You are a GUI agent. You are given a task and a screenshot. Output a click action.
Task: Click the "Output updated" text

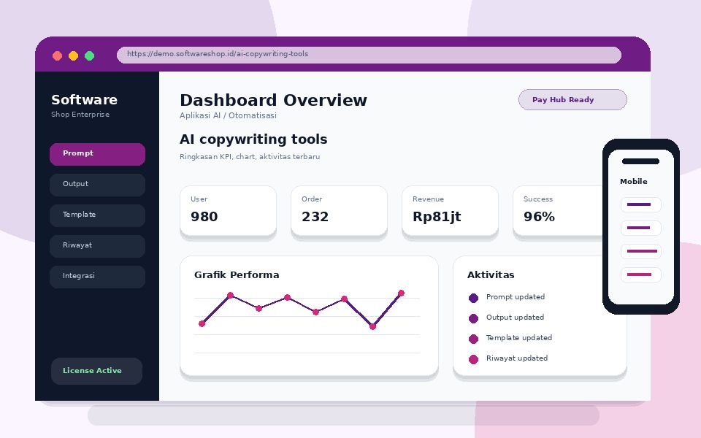tap(515, 318)
